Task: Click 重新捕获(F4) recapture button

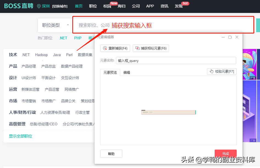Action: (115, 48)
